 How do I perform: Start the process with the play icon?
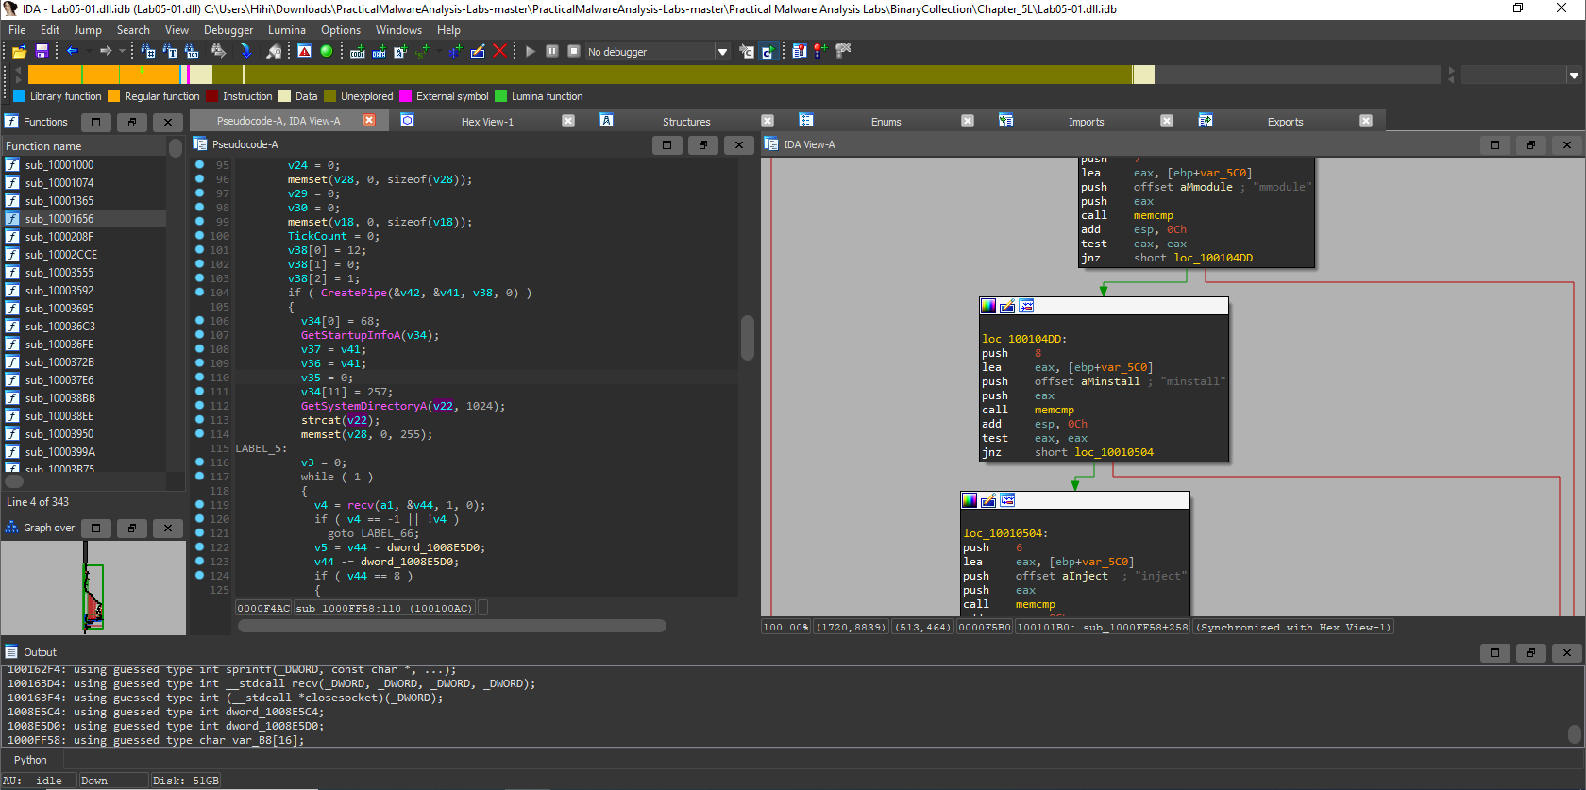coord(531,51)
